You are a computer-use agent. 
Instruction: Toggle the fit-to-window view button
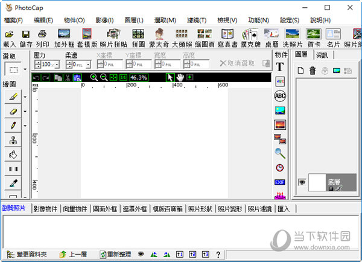pos(113,77)
